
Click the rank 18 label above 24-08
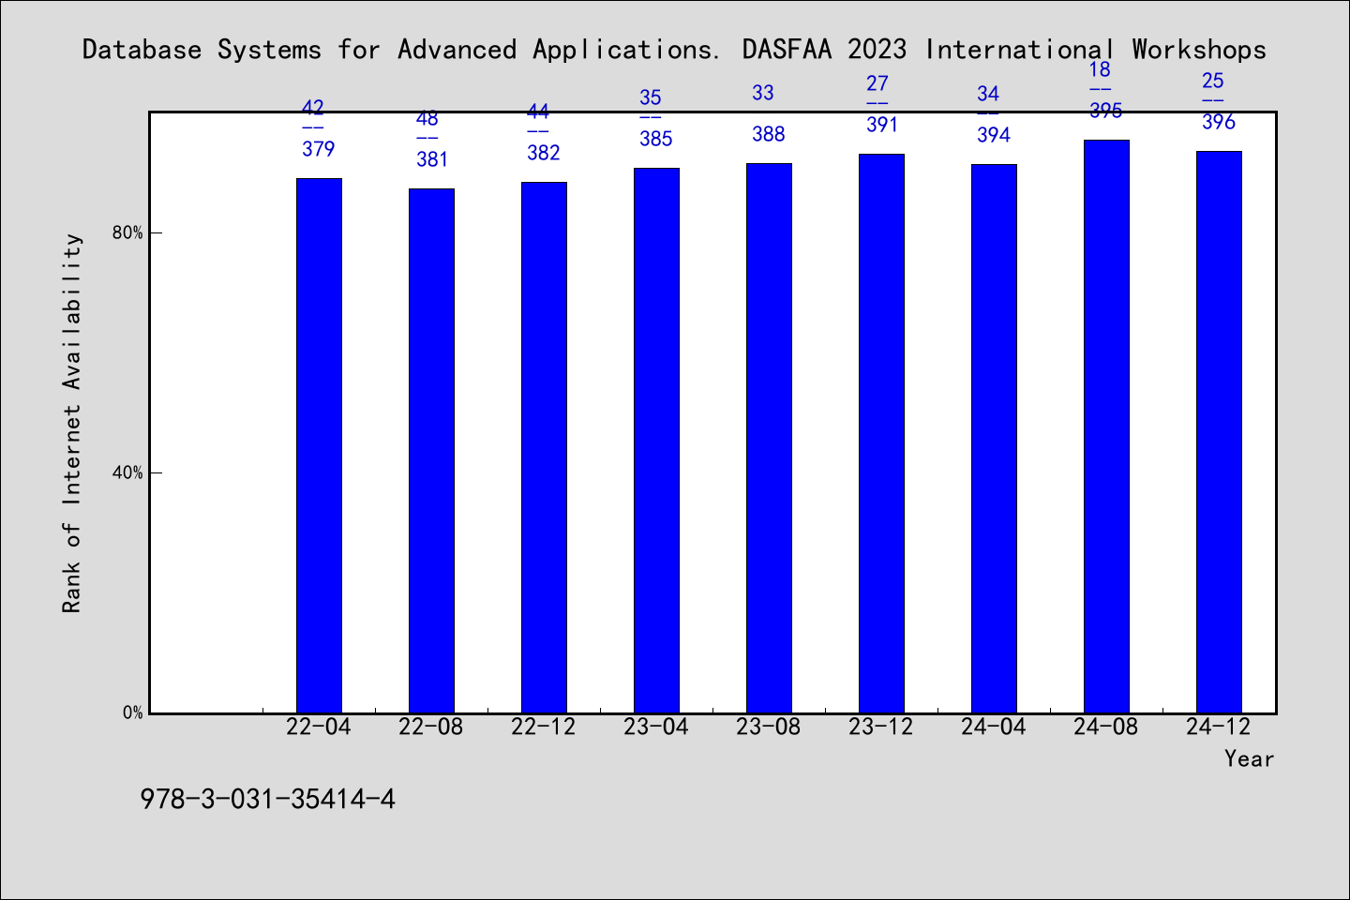(x=1100, y=69)
